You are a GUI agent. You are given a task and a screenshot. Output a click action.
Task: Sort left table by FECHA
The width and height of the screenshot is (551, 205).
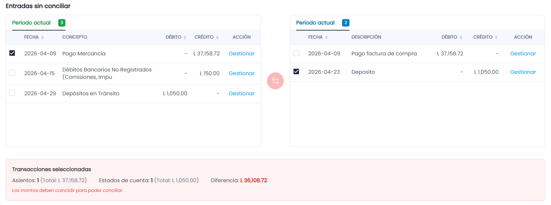point(34,37)
